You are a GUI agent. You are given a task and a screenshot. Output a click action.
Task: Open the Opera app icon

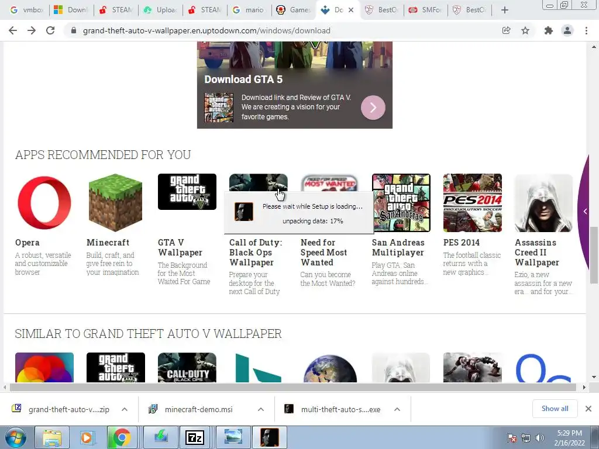tap(44, 203)
